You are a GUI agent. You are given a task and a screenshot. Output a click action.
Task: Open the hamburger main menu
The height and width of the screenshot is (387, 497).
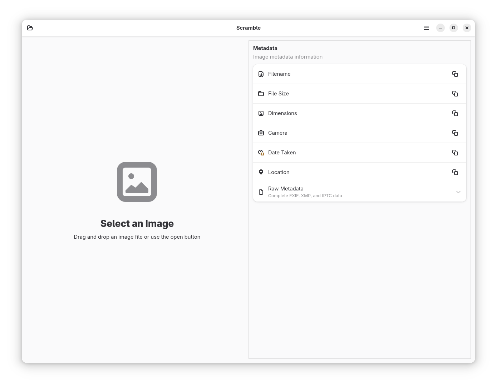point(426,28)
